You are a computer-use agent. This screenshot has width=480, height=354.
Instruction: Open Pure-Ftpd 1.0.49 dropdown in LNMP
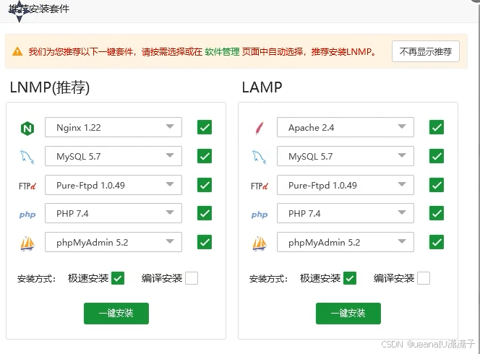tap(113, 185)
